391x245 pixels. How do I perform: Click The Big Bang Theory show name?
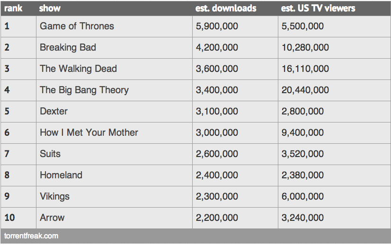(x=84, y=90)
